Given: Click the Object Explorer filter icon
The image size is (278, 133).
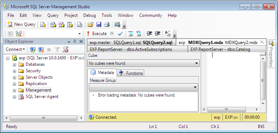Looking at the screenshot, I should click(57, 49).
